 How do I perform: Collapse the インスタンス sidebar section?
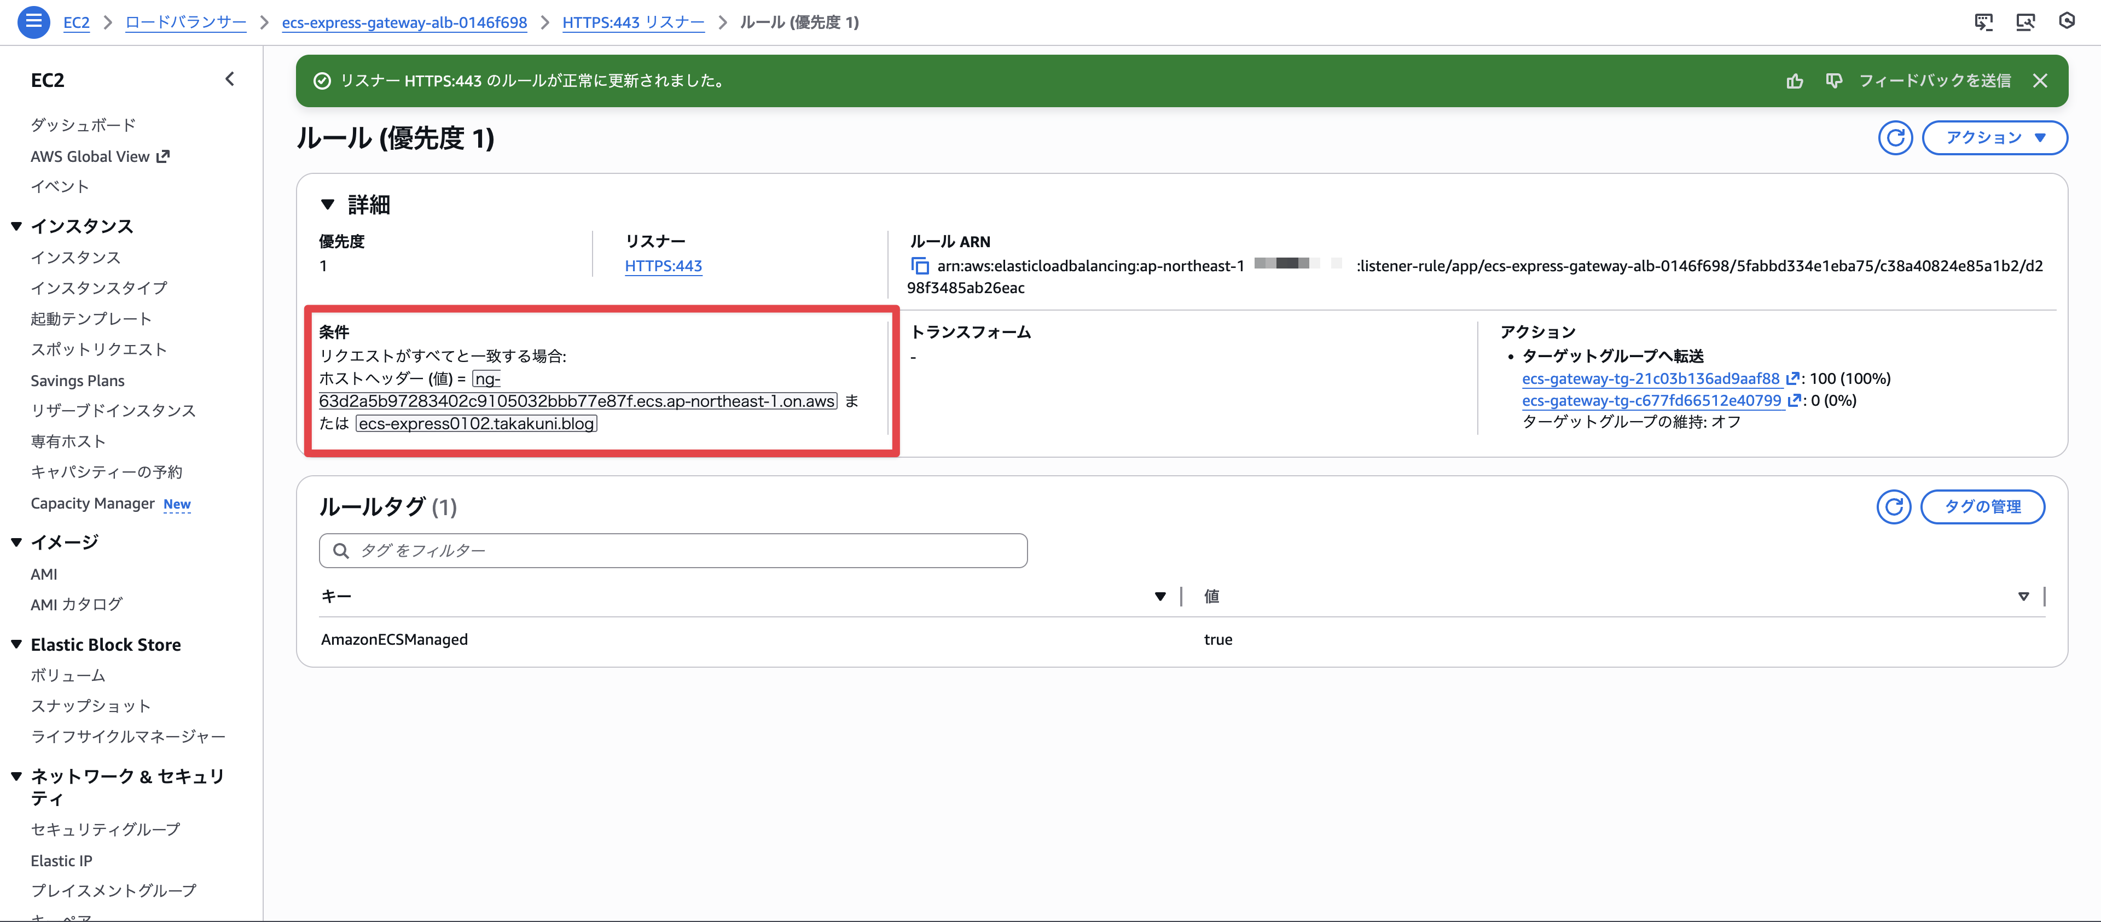pyautogui.click(x=16, y=226)
